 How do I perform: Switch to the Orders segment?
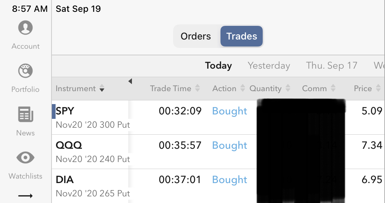[x=196, y=36]
